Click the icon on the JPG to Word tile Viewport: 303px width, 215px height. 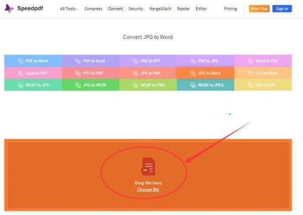tap(193, 73)
